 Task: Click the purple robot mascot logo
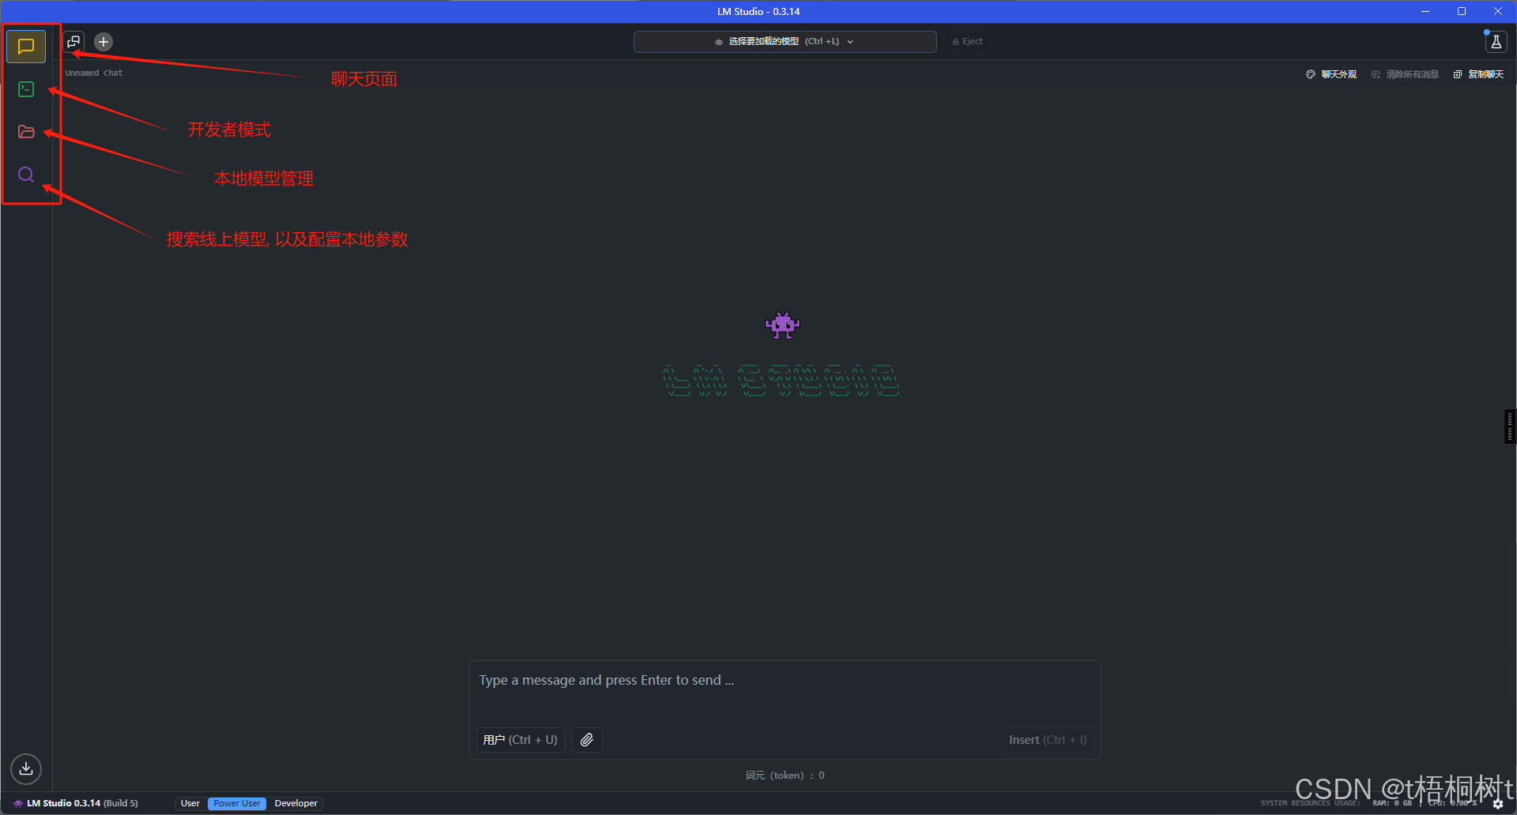tap(782, 325)
